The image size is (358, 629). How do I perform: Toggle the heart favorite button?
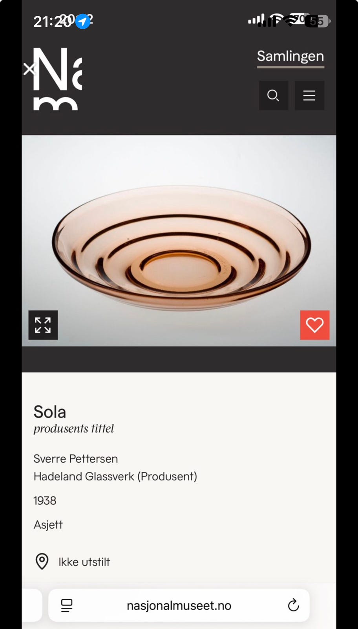pos(314,325)
